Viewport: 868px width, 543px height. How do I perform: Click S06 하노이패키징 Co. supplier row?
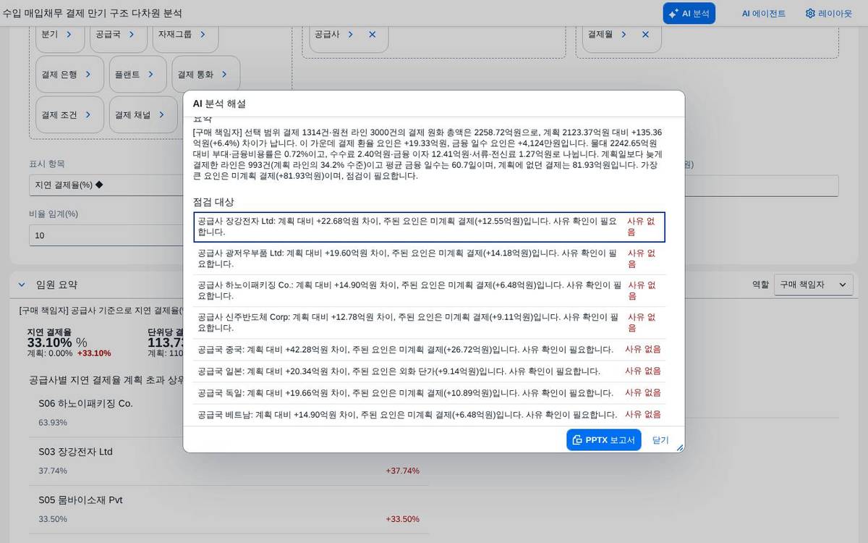tap(229, 413)
